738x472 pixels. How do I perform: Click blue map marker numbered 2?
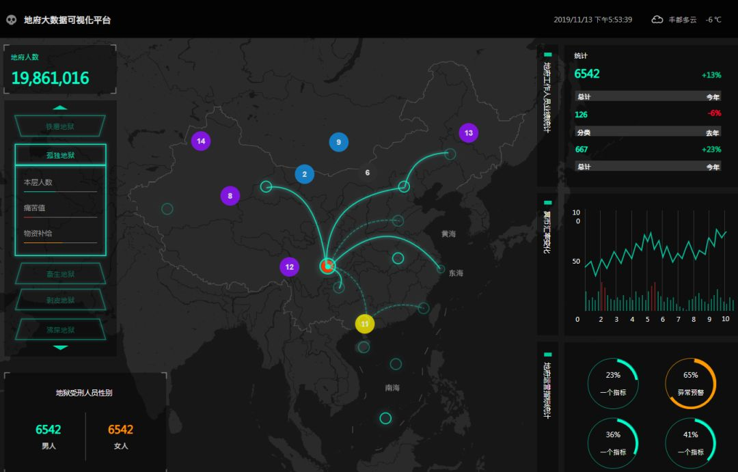click(305, 174)
